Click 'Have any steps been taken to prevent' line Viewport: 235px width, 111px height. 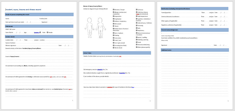(x=117, y=87)
